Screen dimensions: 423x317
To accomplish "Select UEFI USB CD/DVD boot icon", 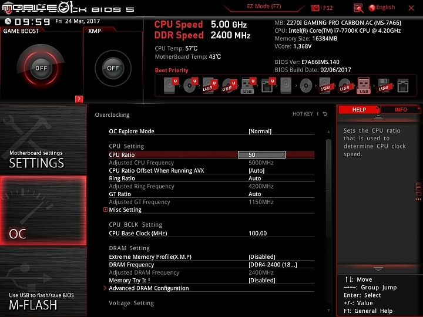I will pyautogui.click(x=229, y=86).
